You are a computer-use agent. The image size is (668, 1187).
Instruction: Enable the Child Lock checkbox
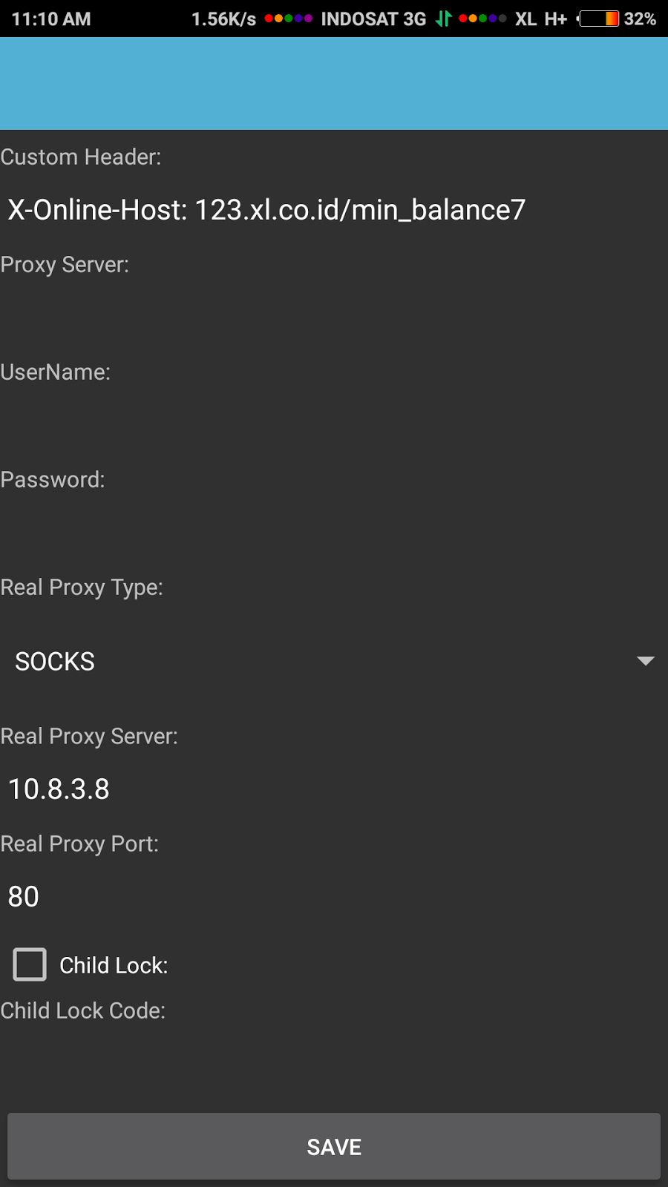click(30, 964)
